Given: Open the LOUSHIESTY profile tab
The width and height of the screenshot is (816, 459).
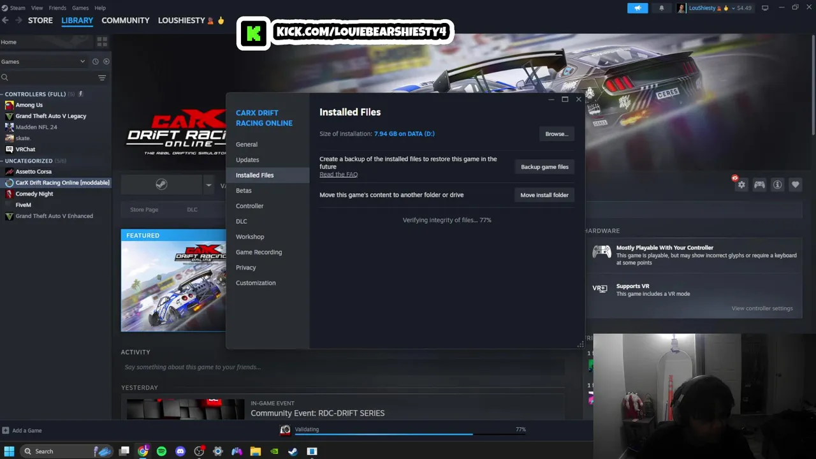Looking at the screenshot, I should [x=191, y=20].
